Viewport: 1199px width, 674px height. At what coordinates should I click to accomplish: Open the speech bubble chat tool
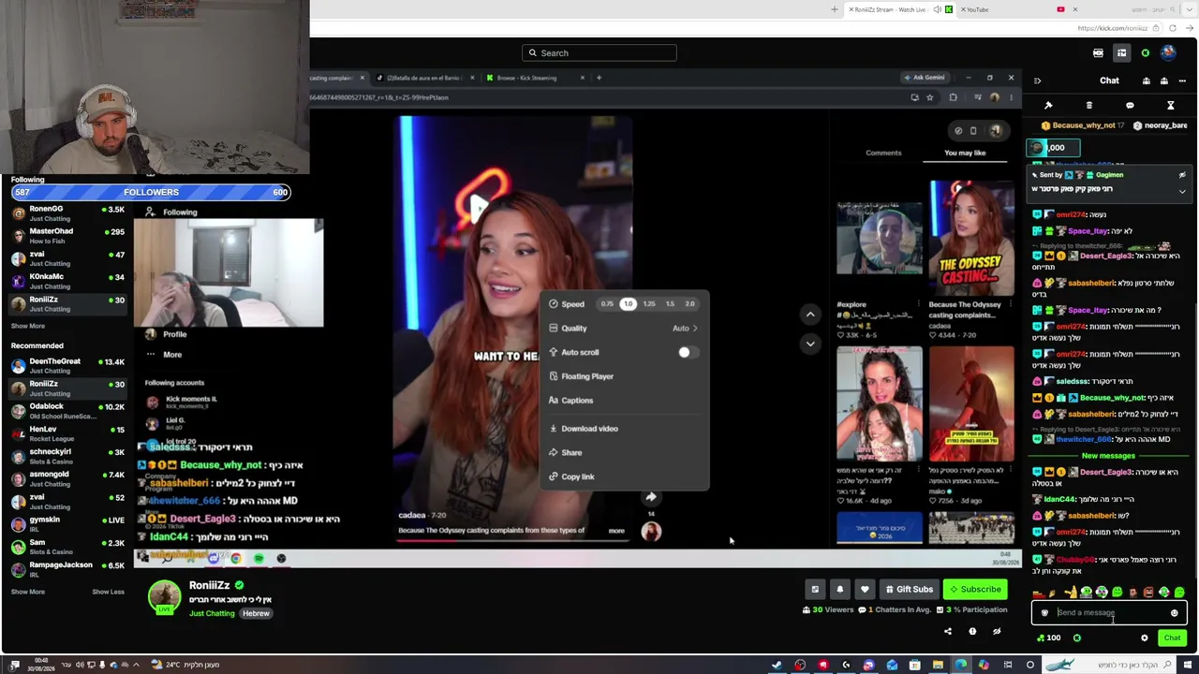click(1130, 106)
